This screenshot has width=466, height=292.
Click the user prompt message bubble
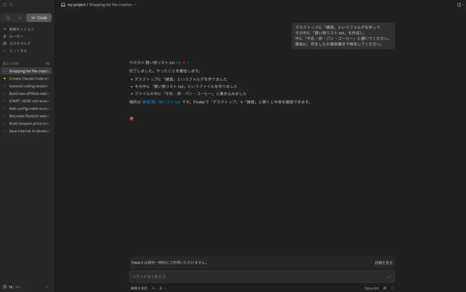[x=343, y=36]
